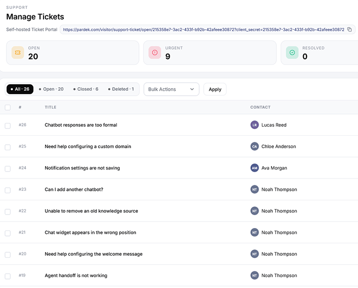Select the All · 26 filter tab

[x=20, y=89]
